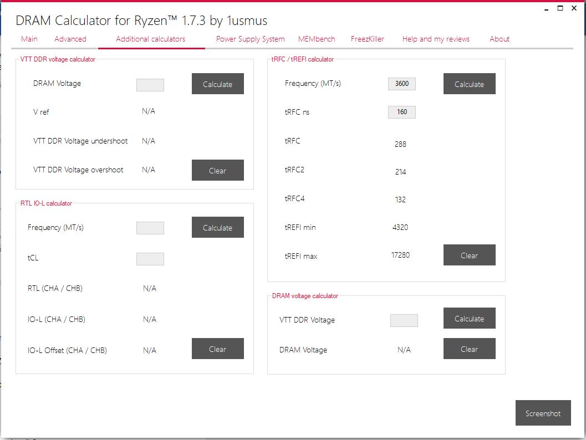The image size is (586, 440).
Task: Click Calculate in VTT DDR voltage calculator
Action: tap(217, 84)
